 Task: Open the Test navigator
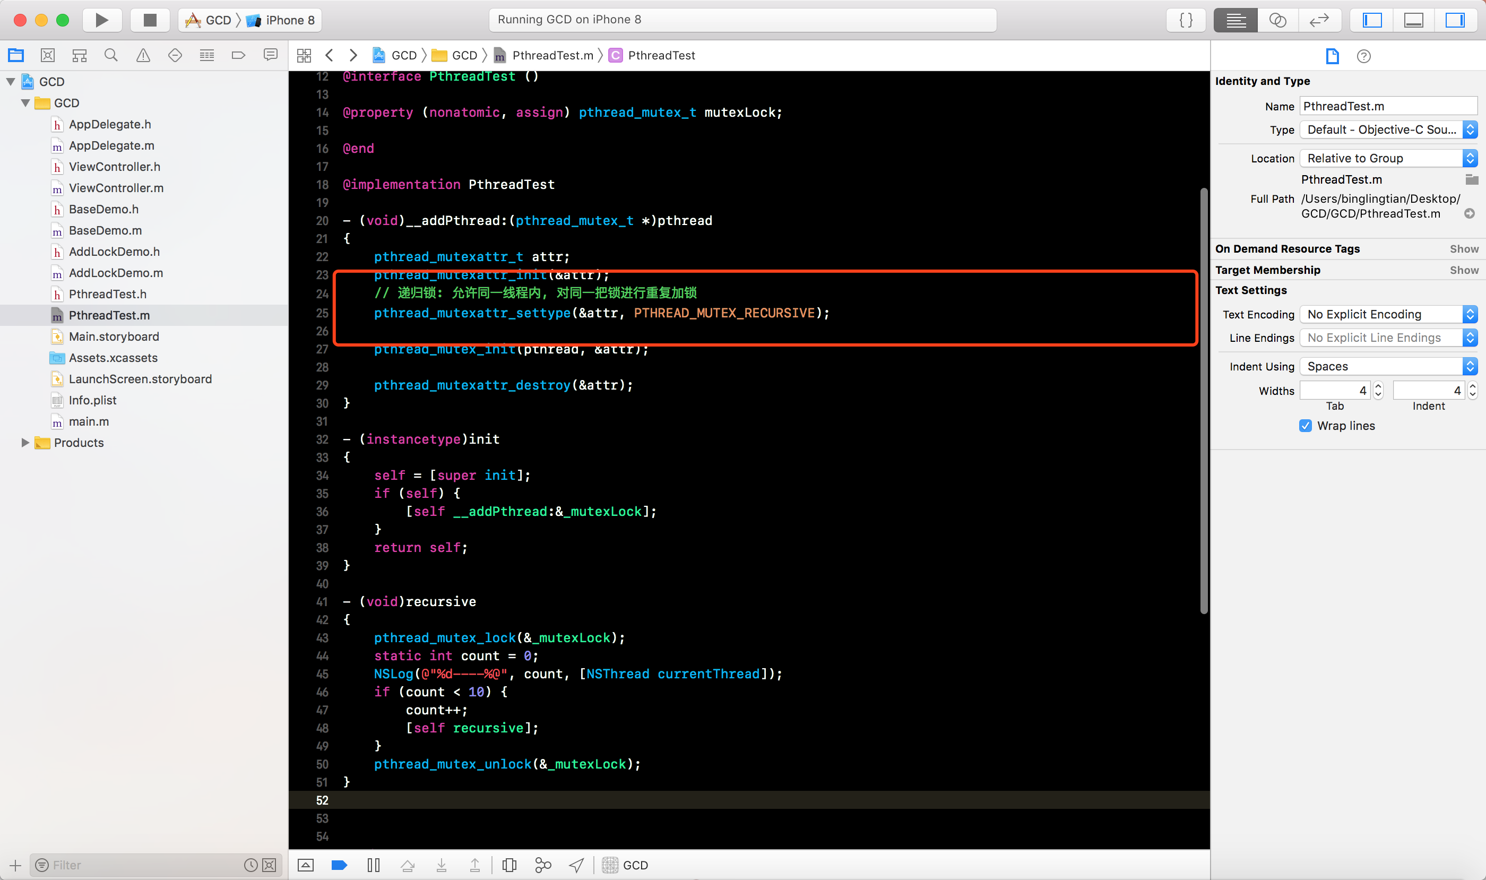coord(175,55)
